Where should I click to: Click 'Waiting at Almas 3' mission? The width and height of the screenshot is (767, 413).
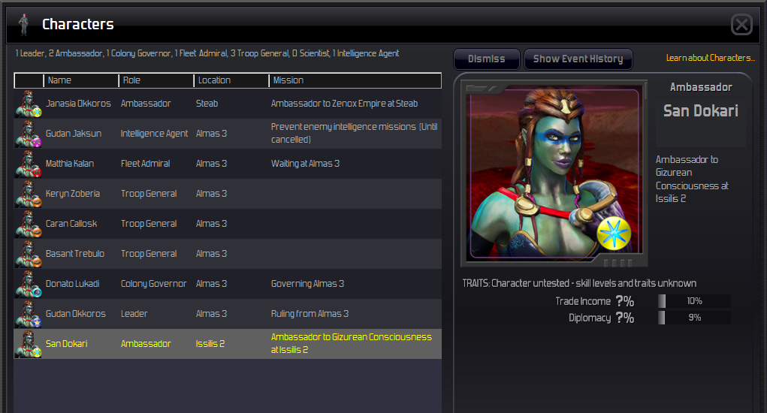[x=305, y=164]
